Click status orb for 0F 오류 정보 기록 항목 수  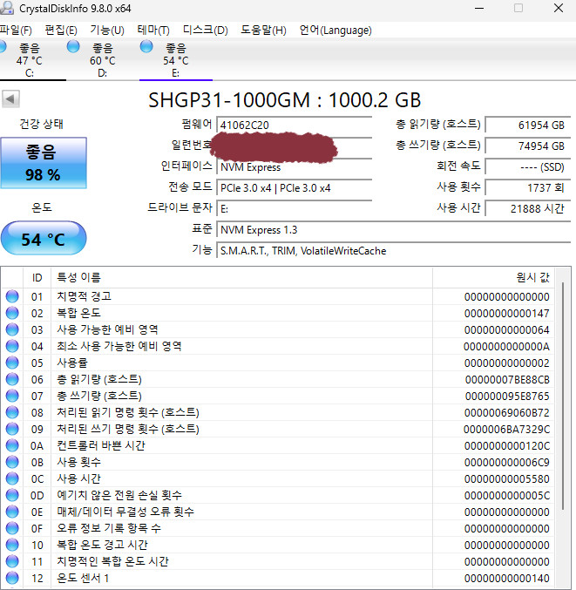pyautogui.click(x=12, y=528)
